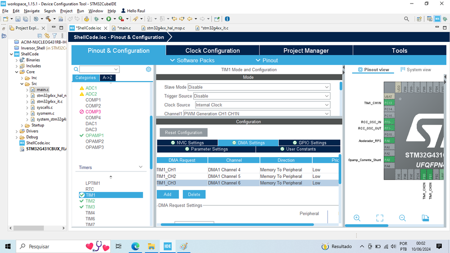This screenshot has width=450, height=253.
Task: Fit the pinout chip view to the panel
Action: pyautogui.click(x=380, y=218)
